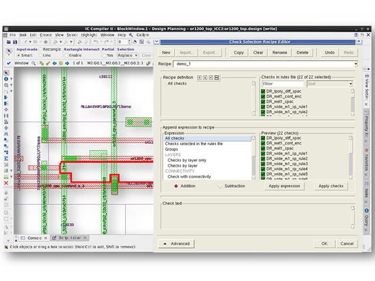375x281 pixels.
Task: Open the Highlight menu
Action: pyautogui.click(x=89, y=35)
